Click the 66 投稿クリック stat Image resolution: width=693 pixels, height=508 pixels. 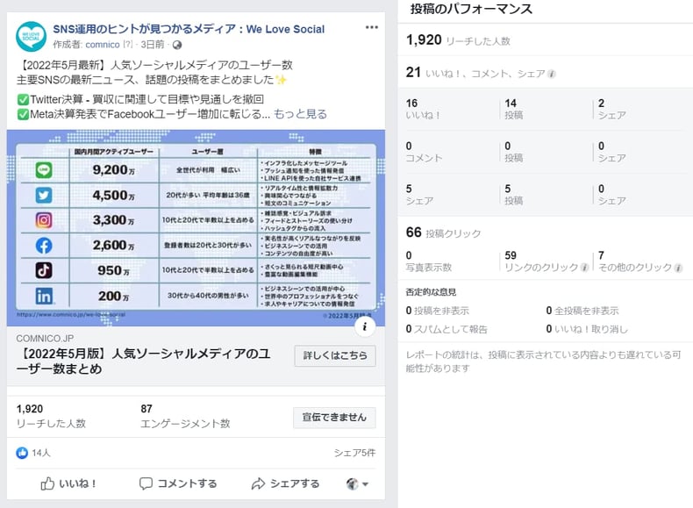click(443, 233)
